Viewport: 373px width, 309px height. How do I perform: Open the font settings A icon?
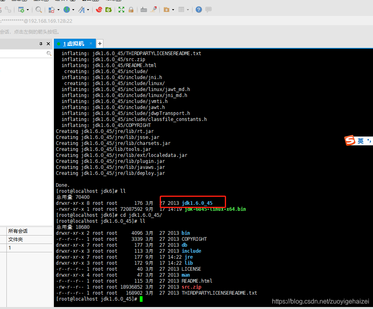point(81,10)
